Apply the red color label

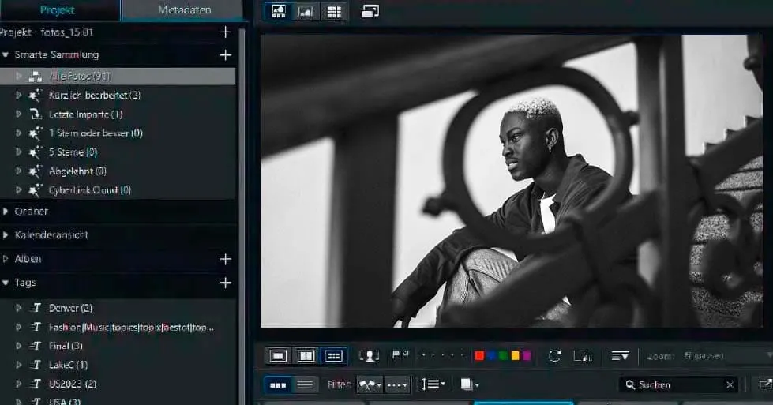tap(479, 356)
